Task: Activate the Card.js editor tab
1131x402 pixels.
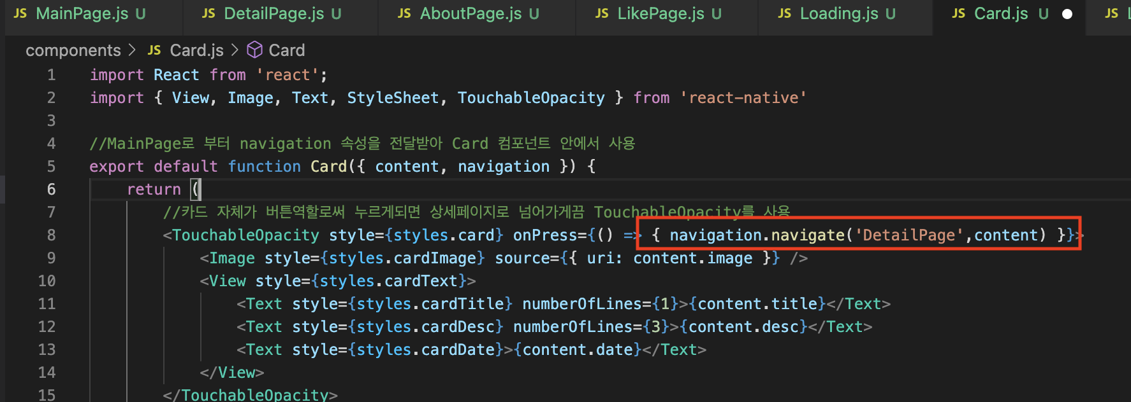Action: pyautogui.click(x=1001, y=14)
